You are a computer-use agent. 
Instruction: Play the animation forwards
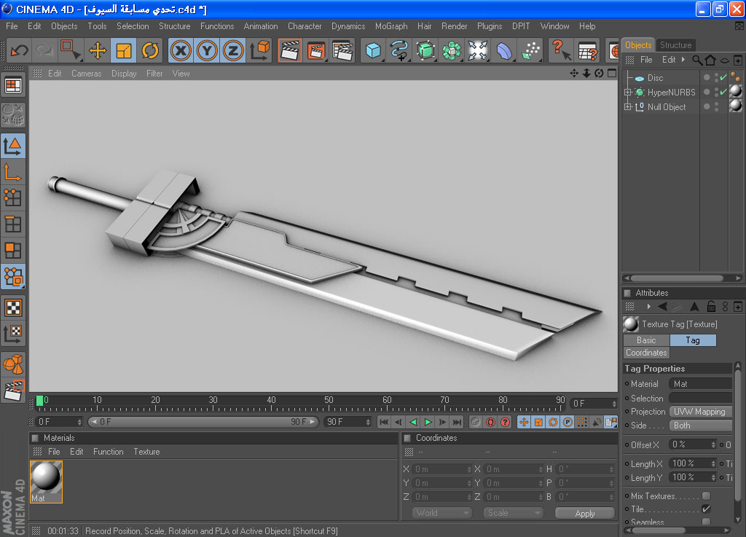(x=428, y=422)
